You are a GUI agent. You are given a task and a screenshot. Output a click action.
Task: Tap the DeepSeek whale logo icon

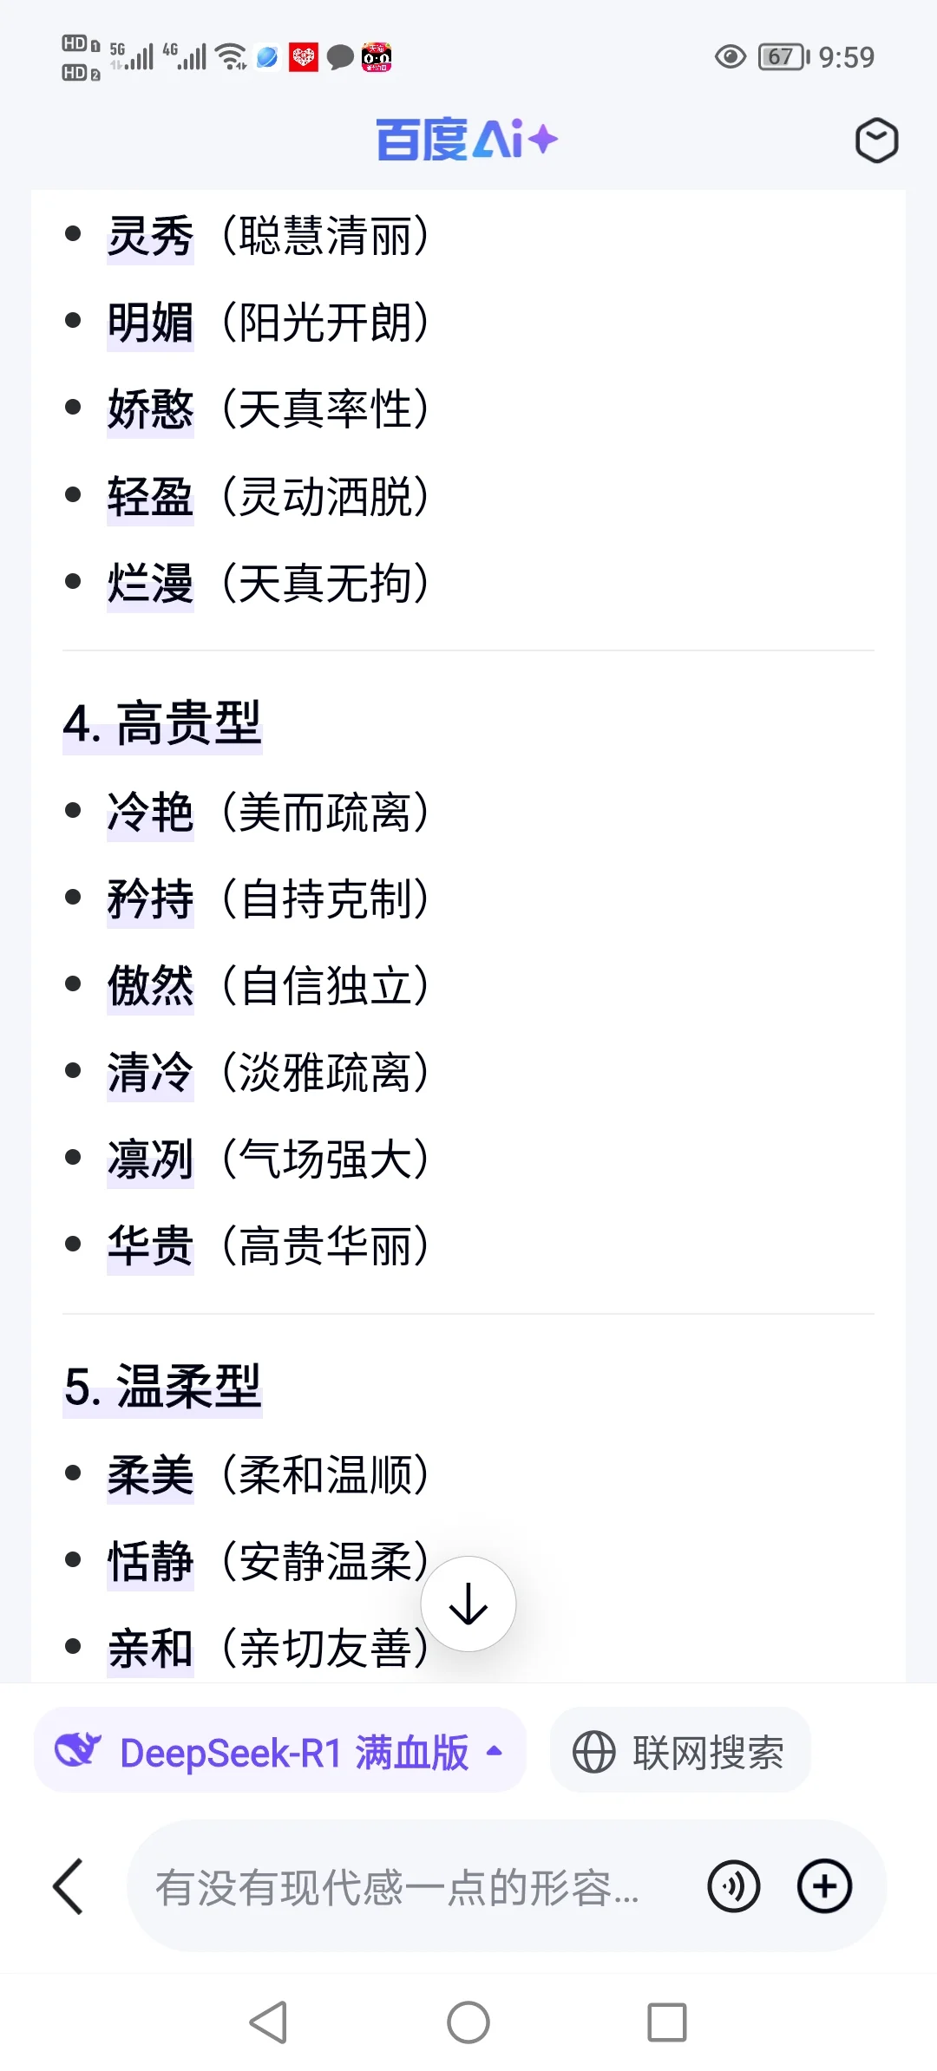click(78, 1751)
